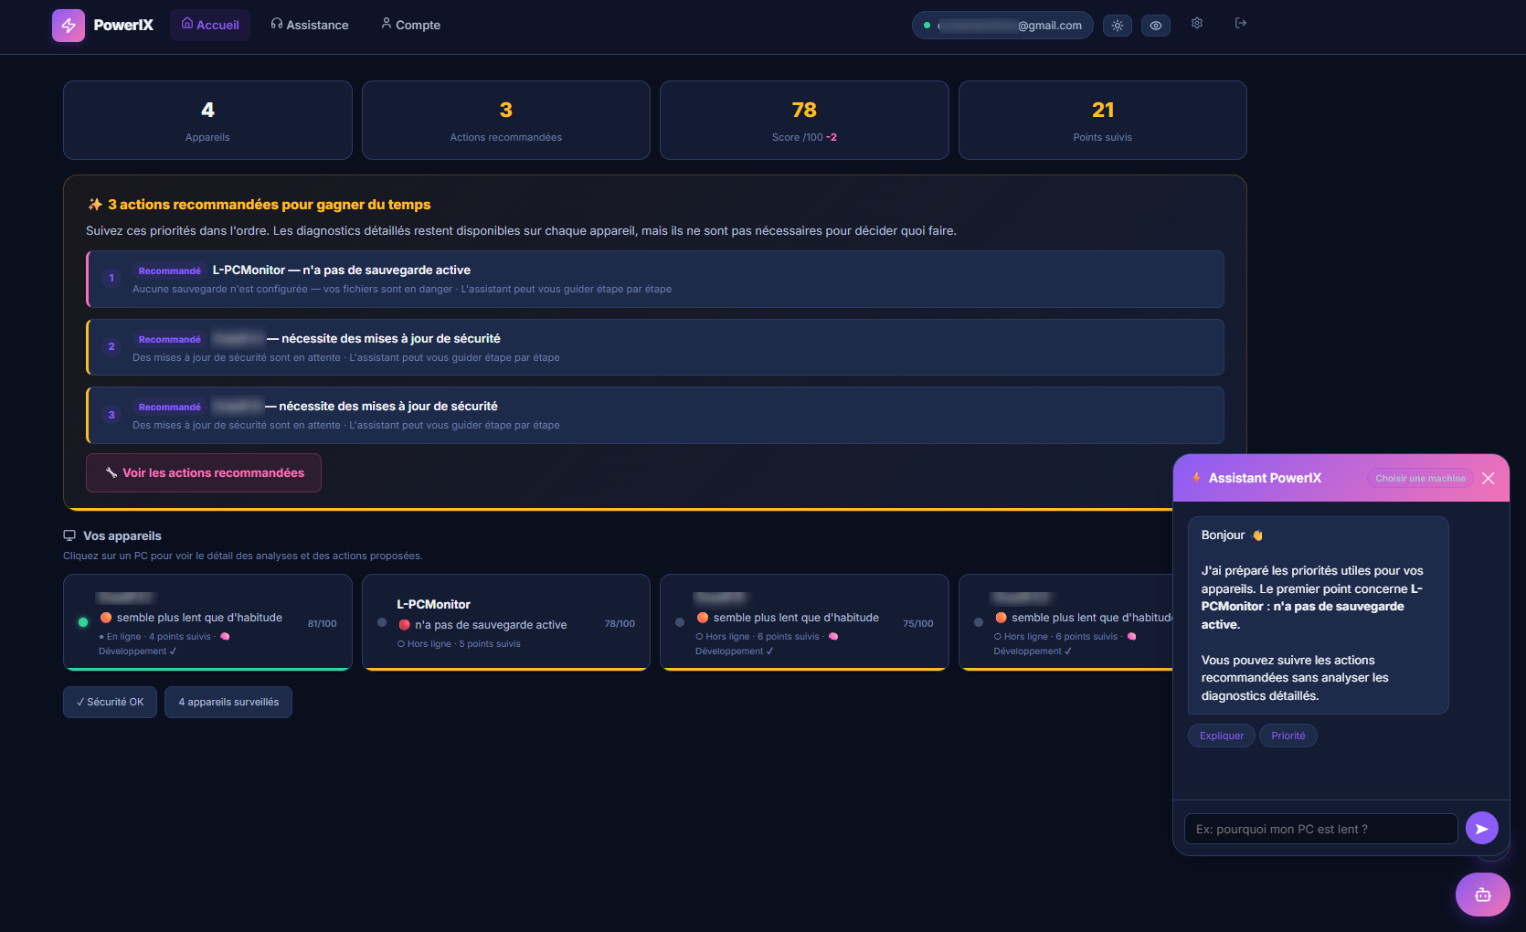Screen dimensions: 1526x932
Task: Click Voir les actions recommandées button
Action: coord(204,472)
